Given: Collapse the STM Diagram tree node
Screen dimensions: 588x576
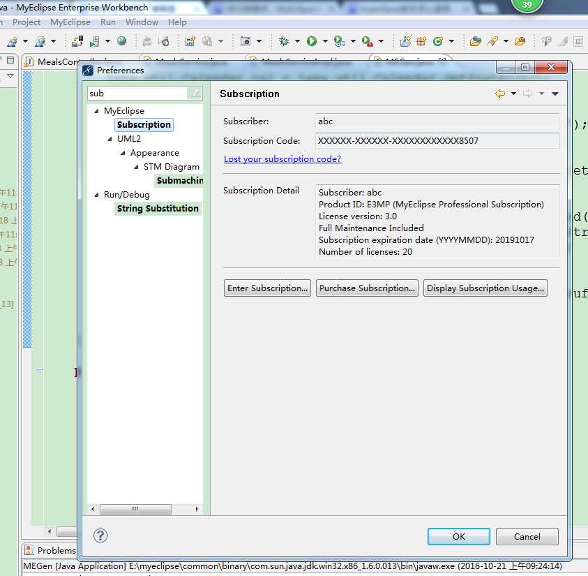Looking at the screenshot, I should [136, 167].
